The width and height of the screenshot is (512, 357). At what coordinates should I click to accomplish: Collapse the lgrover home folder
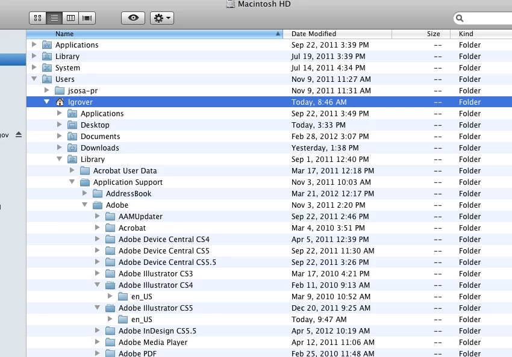(47, 102)
